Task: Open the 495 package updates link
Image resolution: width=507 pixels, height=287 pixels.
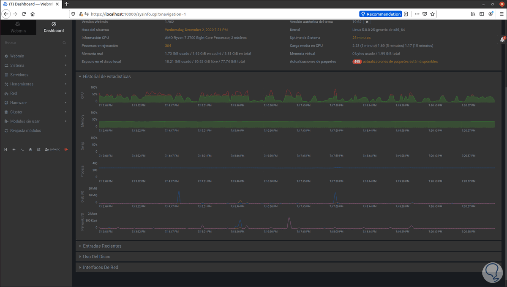Action: pyautogui.click(x=395, y=62)
